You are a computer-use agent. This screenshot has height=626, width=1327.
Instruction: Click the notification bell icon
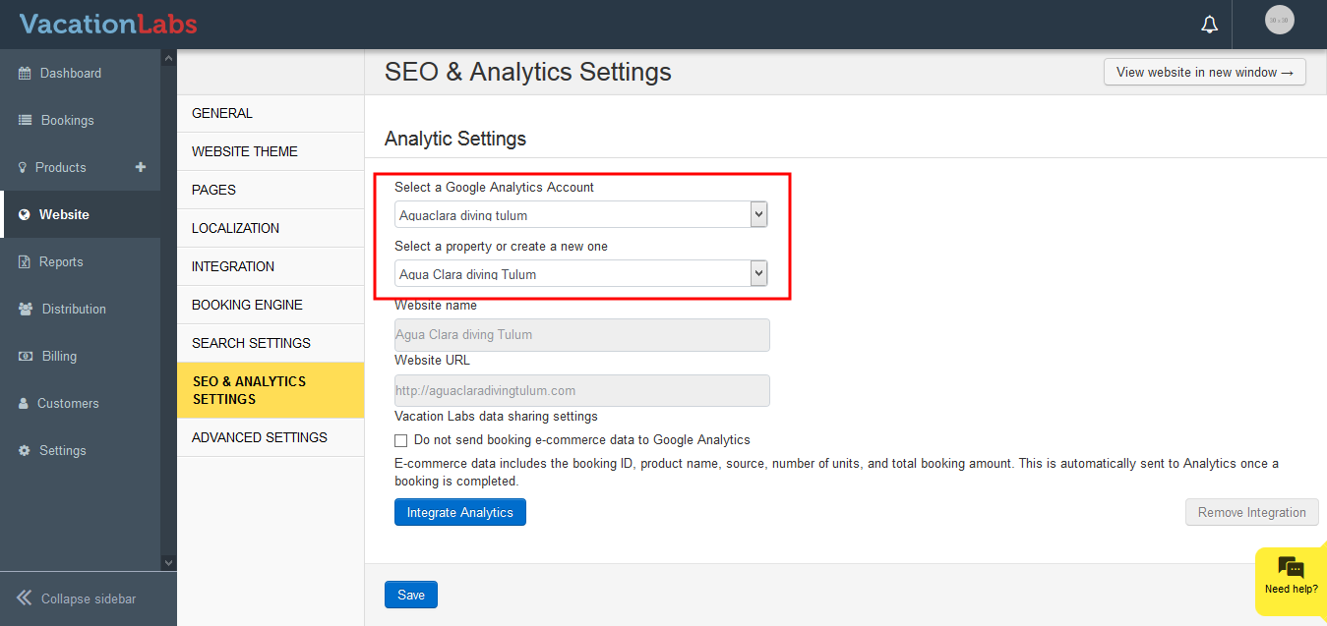point(1209,25)
